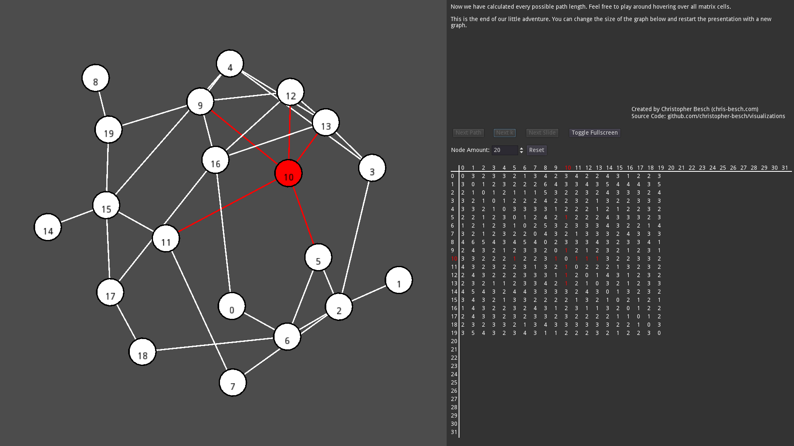Click red column header 10 in matrix

point(567,168)
